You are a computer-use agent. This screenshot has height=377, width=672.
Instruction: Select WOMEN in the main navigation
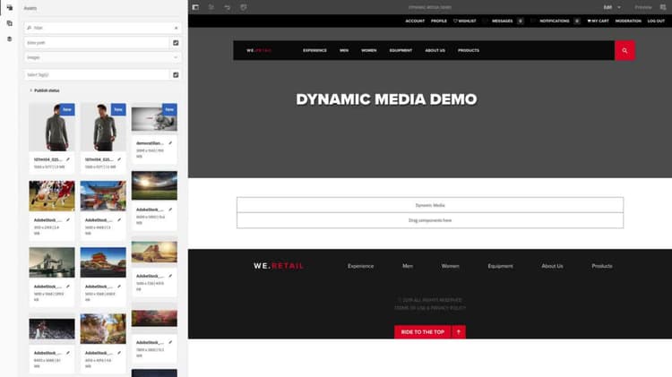point(368,50)
